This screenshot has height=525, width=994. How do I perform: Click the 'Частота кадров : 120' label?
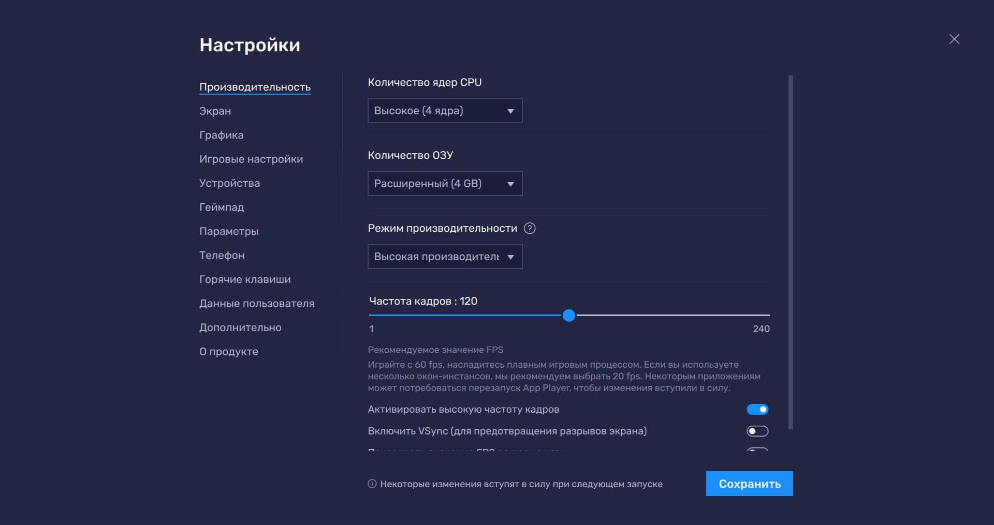[423, 301]
